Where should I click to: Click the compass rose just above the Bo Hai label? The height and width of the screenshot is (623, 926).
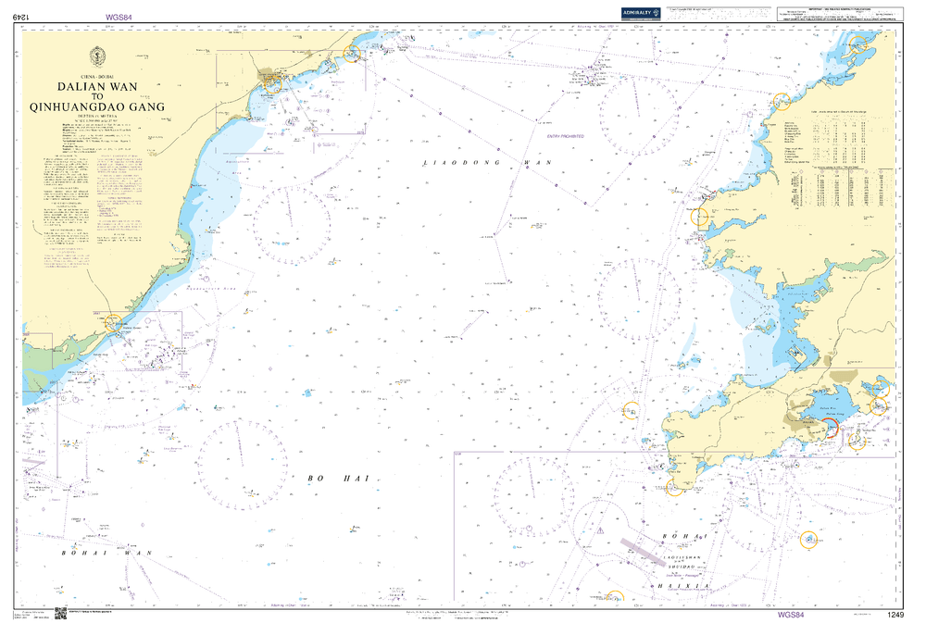point(243,466)
